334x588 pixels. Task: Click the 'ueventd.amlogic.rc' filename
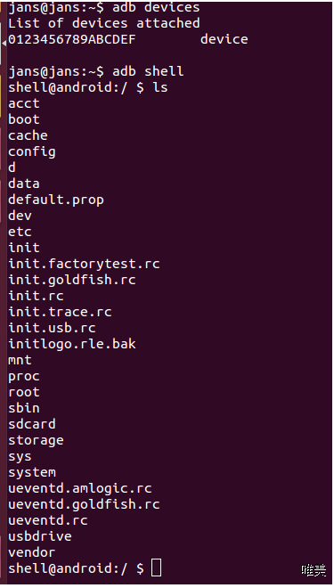tap(80, 488)
